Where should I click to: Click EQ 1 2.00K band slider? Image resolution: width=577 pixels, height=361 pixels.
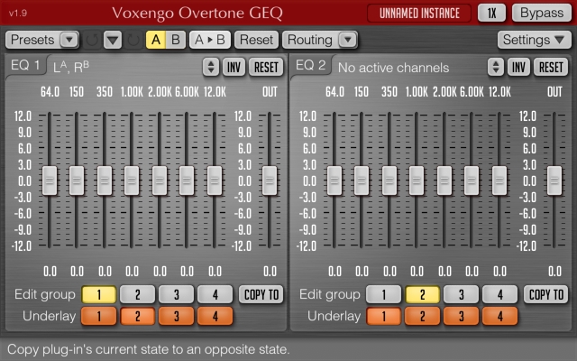click(160, 180)
